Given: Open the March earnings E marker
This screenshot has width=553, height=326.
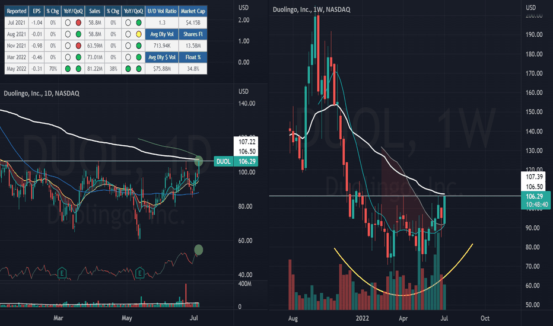Looking at the screenshot, I should [62, 273].
